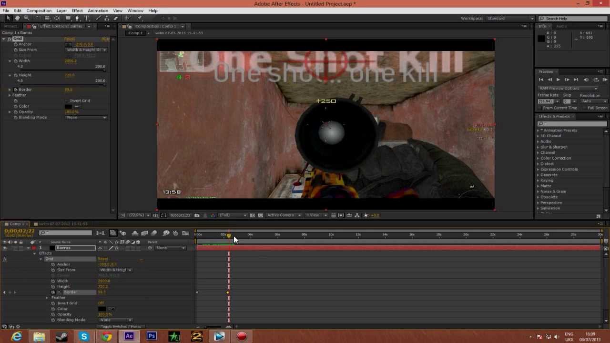This screenshot has width=610, height=343.
Task: Select the Hand tool
Action: [x=17, y=18]
